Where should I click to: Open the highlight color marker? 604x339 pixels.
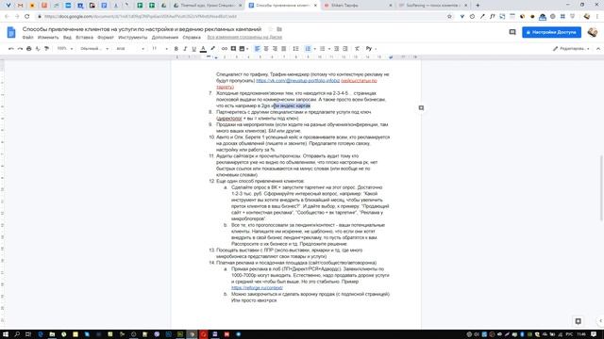(x=212, y=49)
